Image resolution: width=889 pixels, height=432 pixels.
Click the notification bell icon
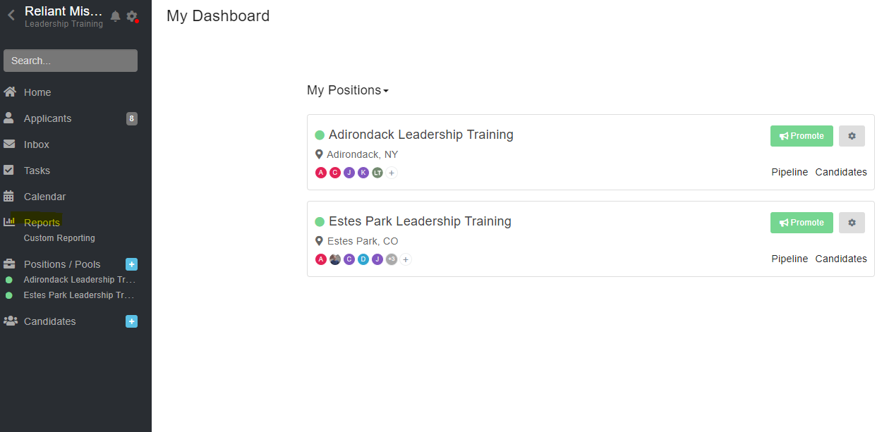click(x=116, y=16)
